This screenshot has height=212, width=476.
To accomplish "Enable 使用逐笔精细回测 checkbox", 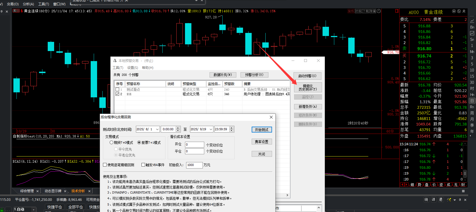I will click(105, 165).
